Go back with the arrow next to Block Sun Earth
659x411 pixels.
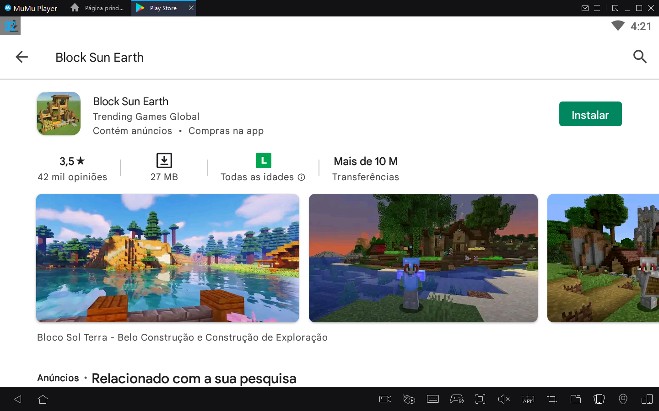coord(22,57)
